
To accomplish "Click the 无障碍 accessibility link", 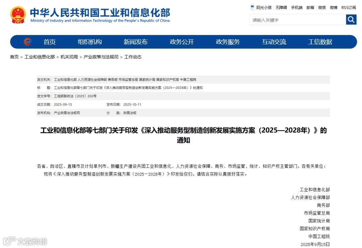I will [281, 8].
